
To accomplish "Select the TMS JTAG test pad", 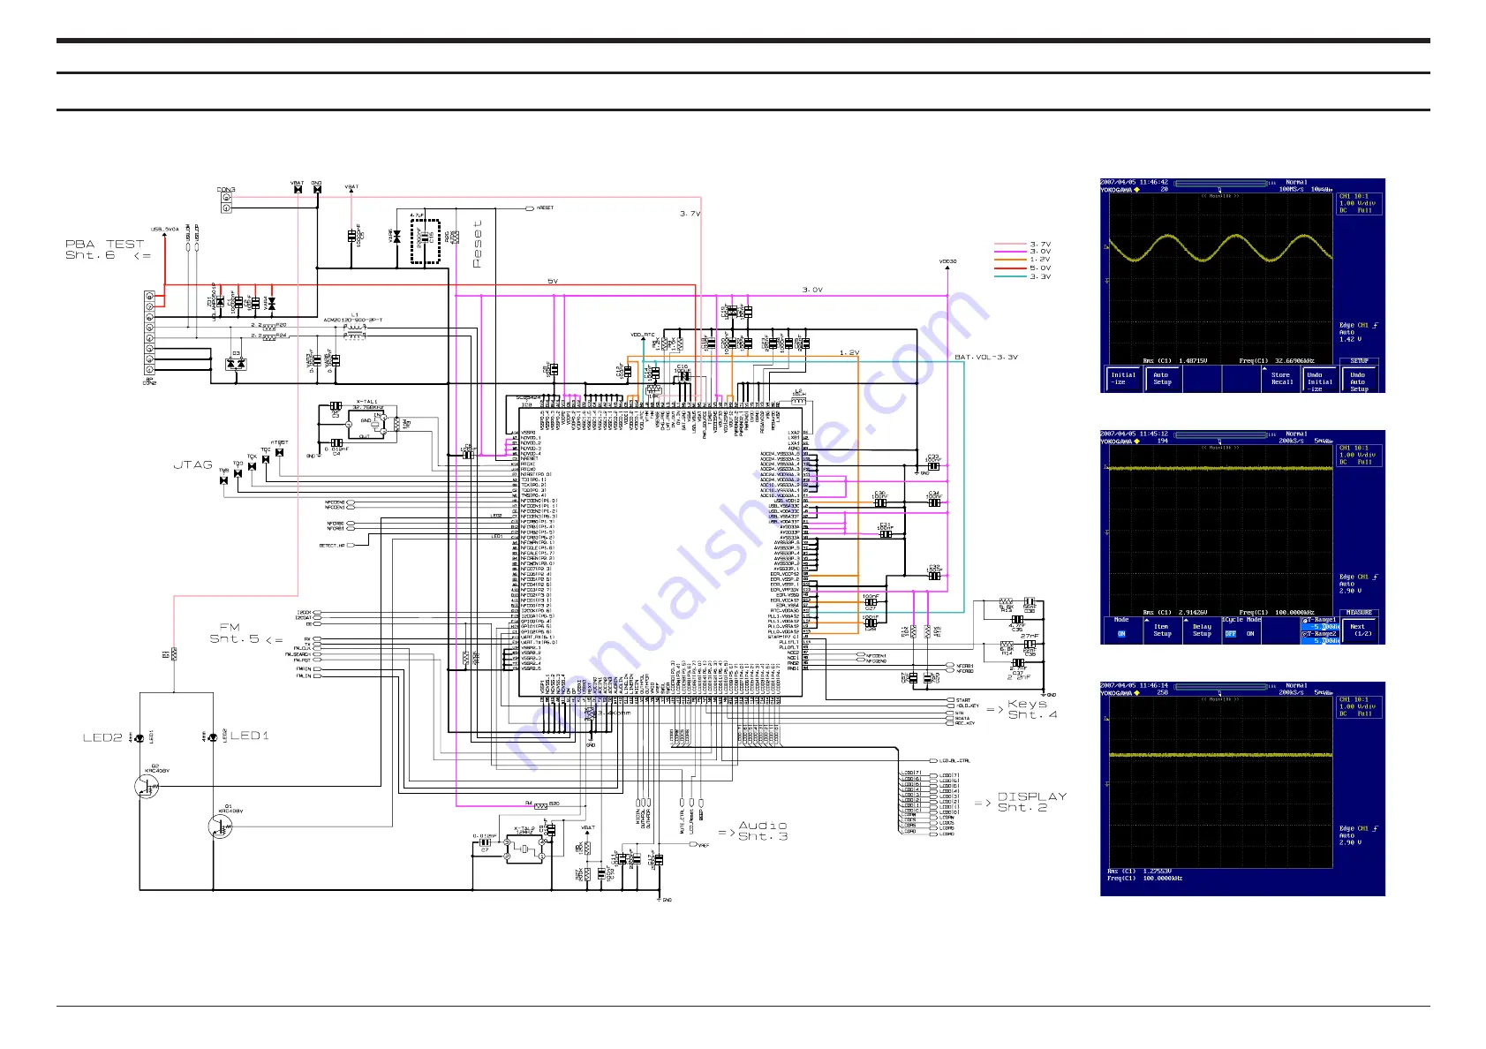I will 224,479.
